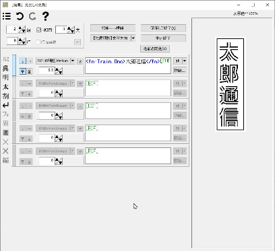Open the list menu icon in toolbar
Image resolution: width=275 pixels, height=251 pixels.
pyautogui.click(x=7, y=16)
